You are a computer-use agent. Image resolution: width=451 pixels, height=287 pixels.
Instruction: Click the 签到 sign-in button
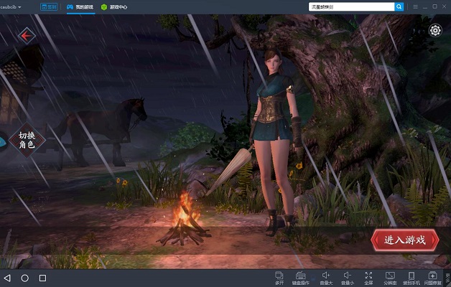point(49,7)
